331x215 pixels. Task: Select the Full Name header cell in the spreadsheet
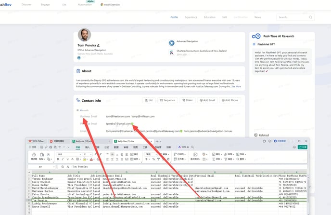pos(49,176)
